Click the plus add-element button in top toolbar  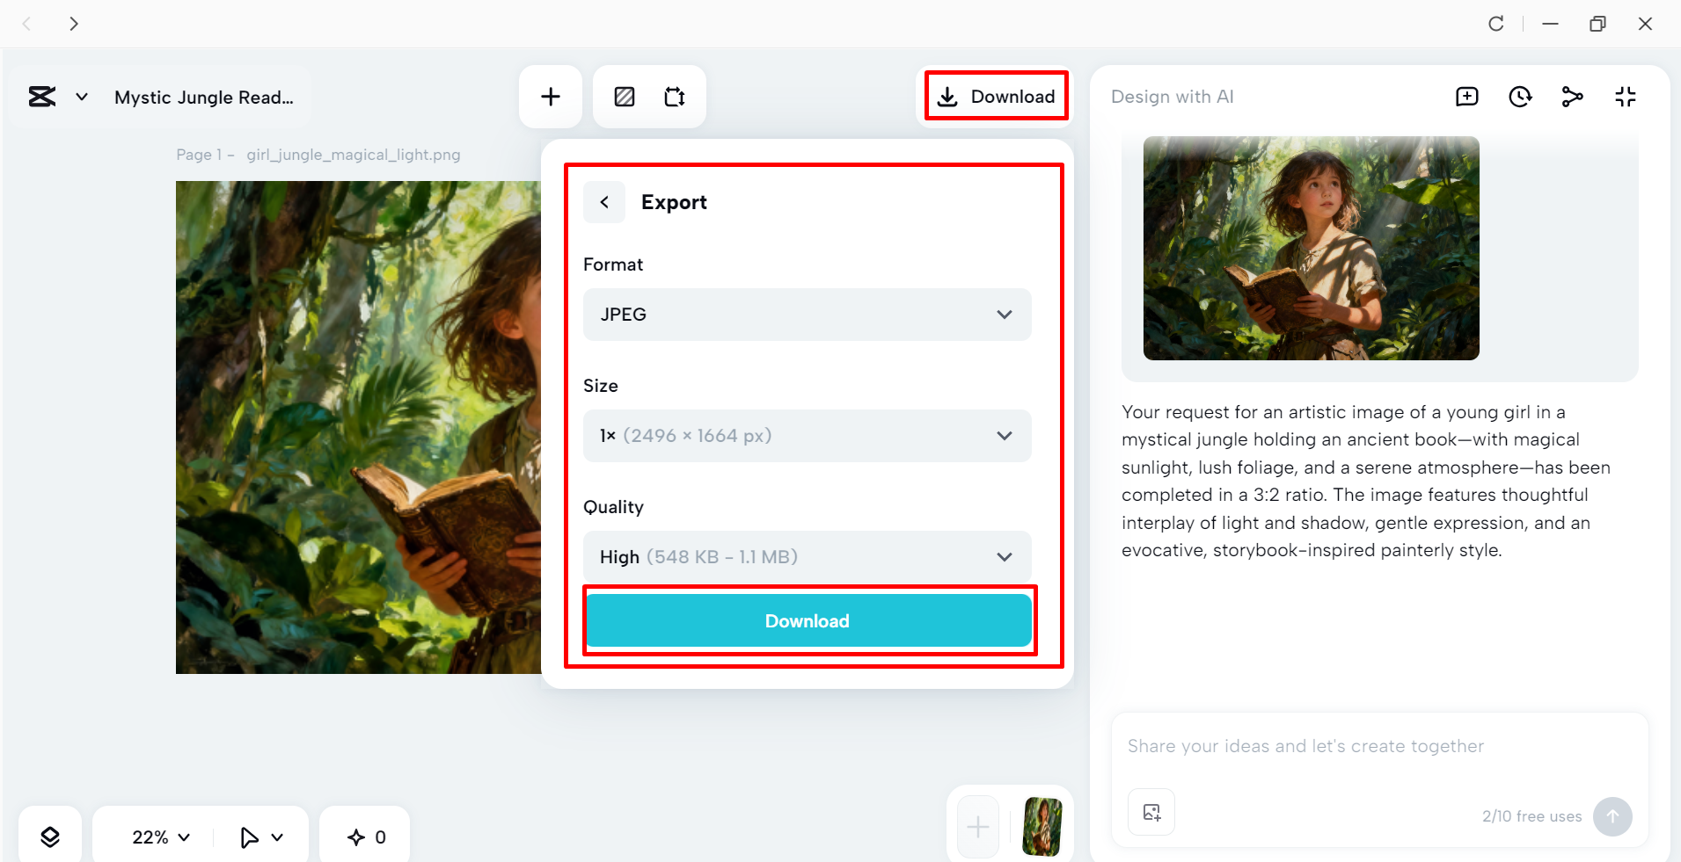(551, 97)
